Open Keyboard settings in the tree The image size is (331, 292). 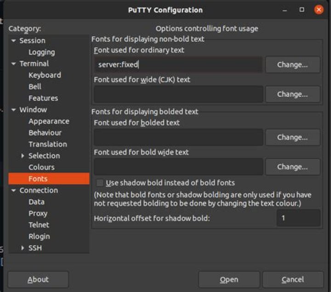[x=45, y=75]
